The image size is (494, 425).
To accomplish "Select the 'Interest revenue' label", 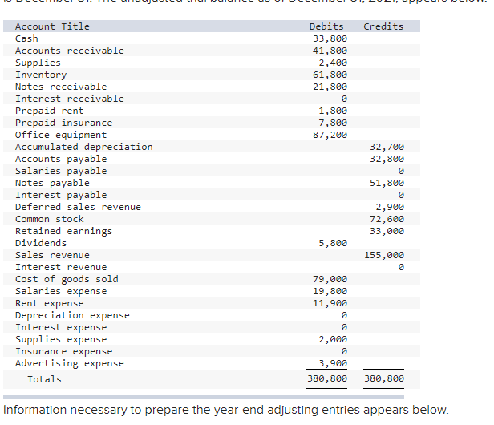I will pos(61,267).
